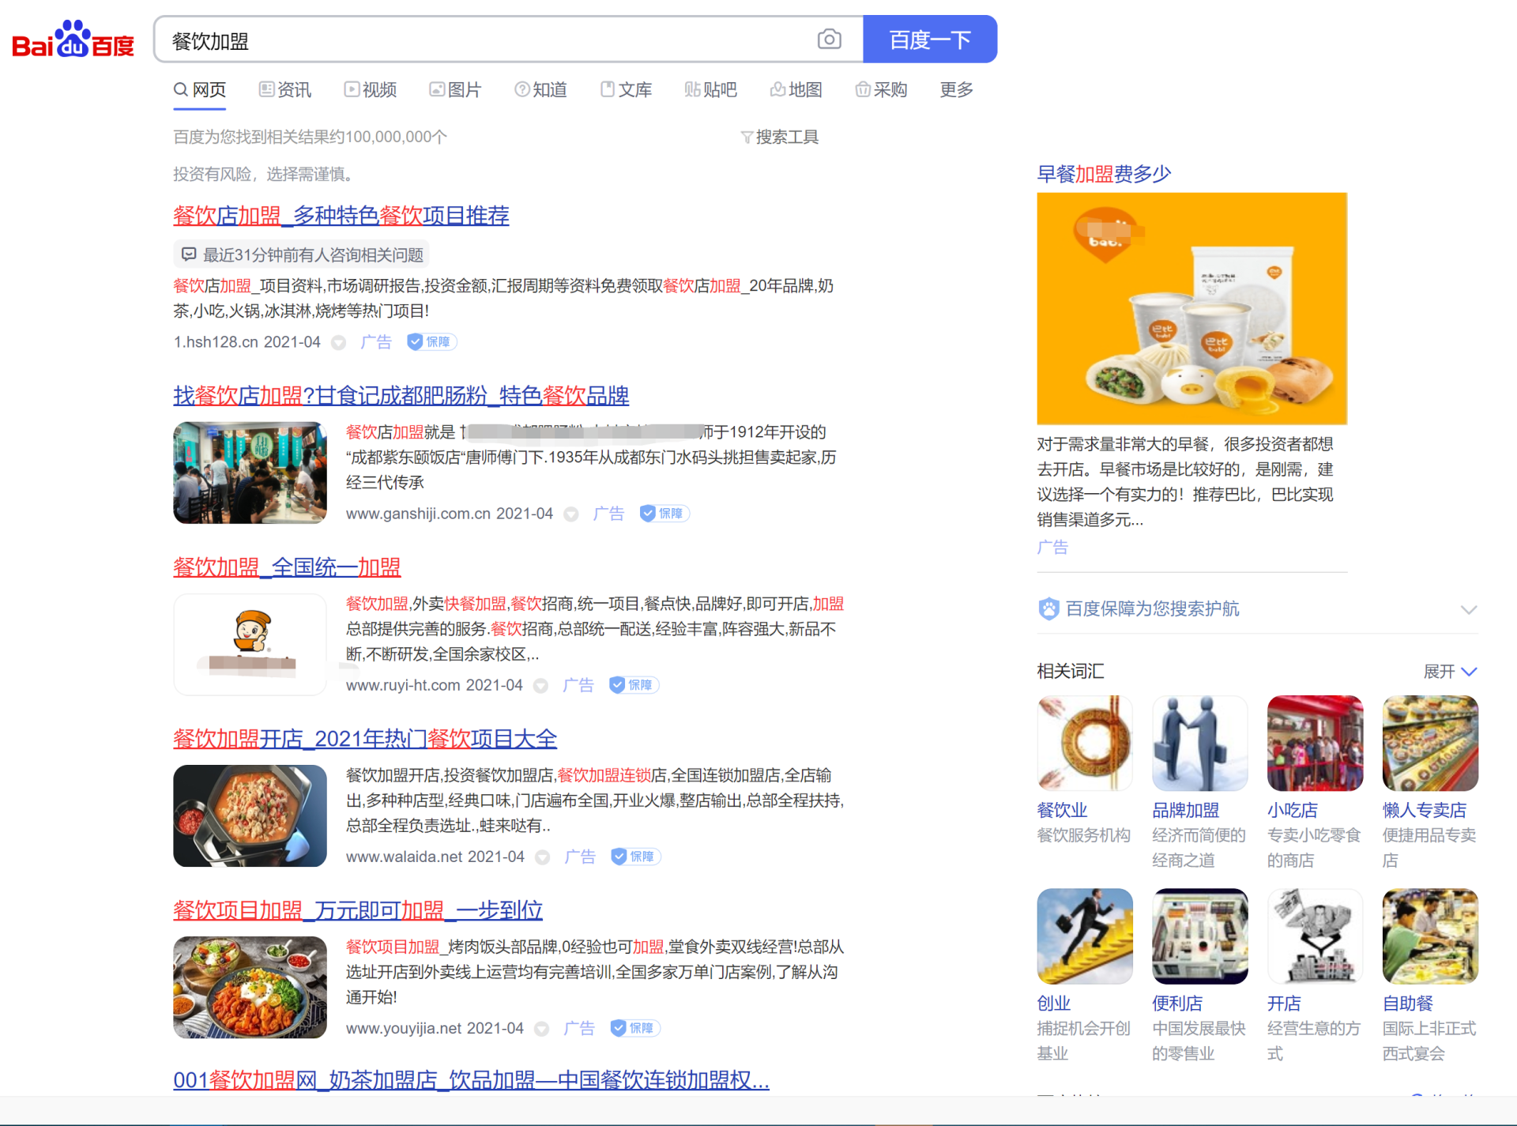
Task: Click the 品牌加盟 text link
Action: 1185,811
